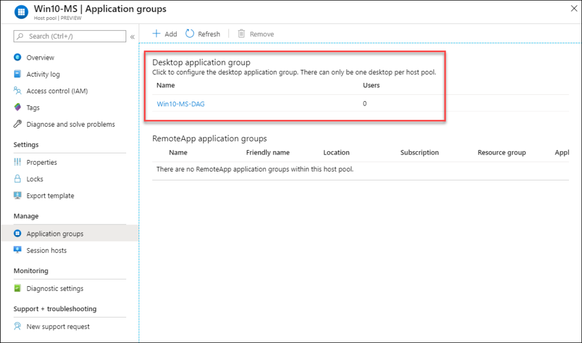Viewport: 582px width, 343px height.
Task: Collapse the sidebar with double chevron
Action: click(x=132, y=37)
